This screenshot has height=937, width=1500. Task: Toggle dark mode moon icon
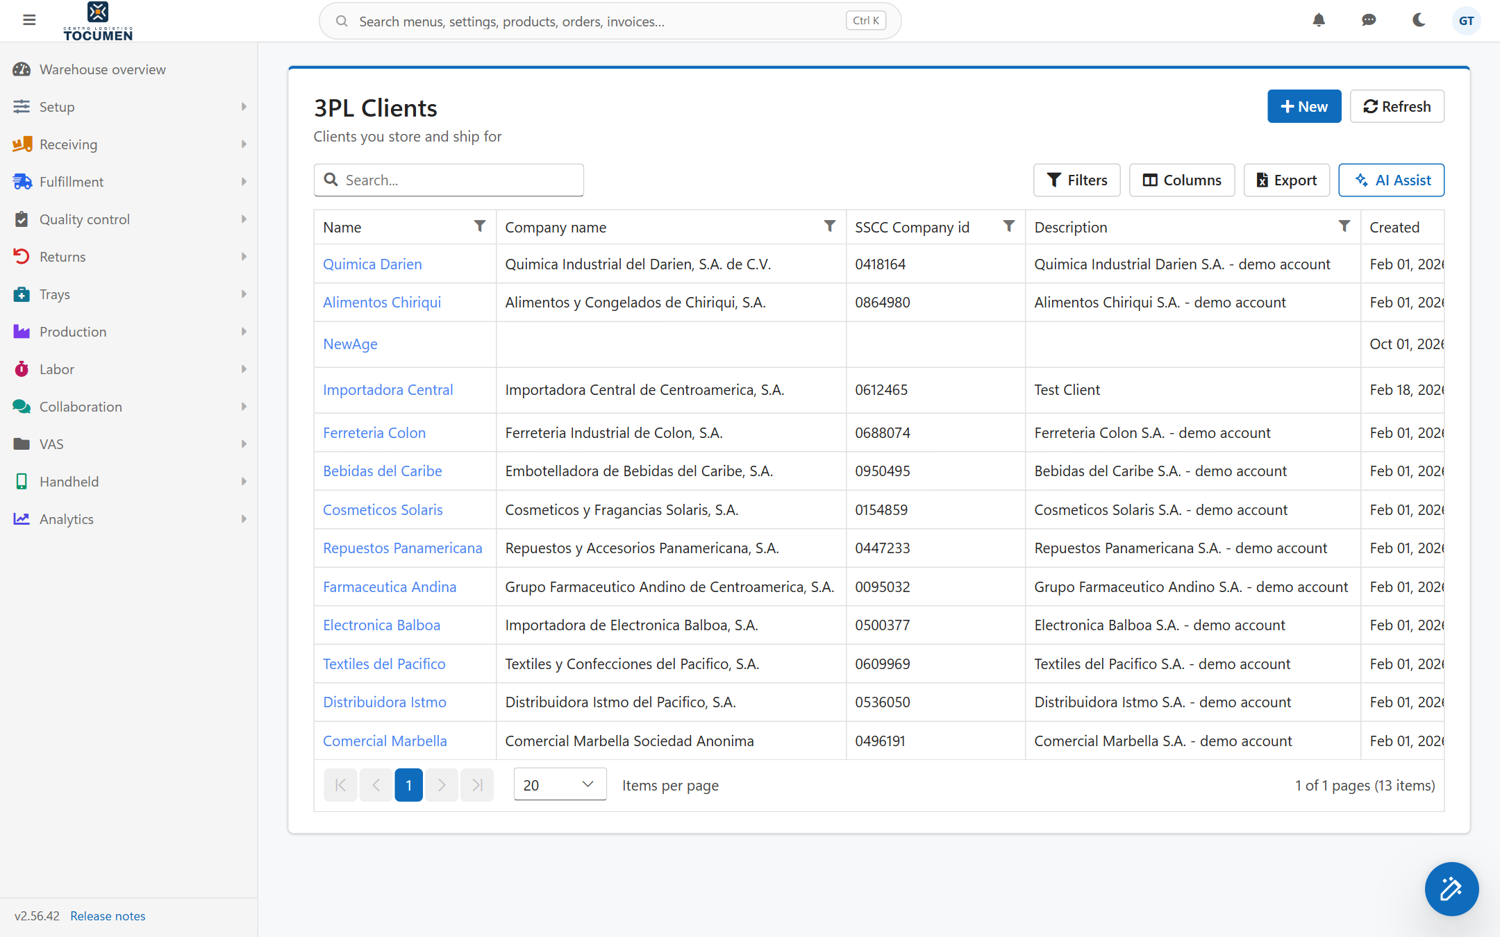pos(1419,20)
